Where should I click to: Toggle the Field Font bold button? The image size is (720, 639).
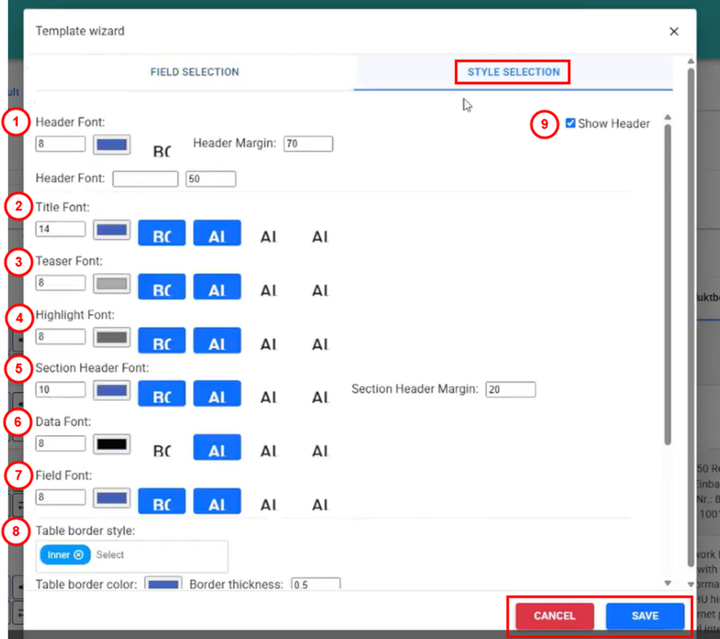tap(162, 502)
